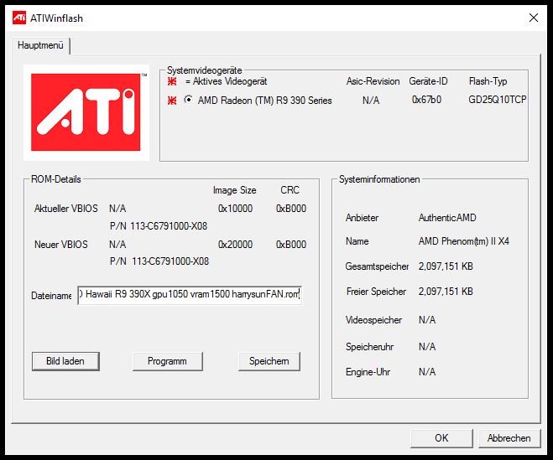Click the Programm button to flash
553x460 pixels.
point(168,361)
